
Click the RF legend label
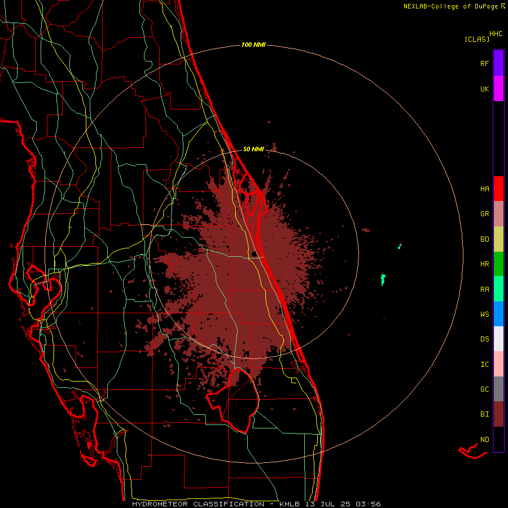click(x=484, y=63)
